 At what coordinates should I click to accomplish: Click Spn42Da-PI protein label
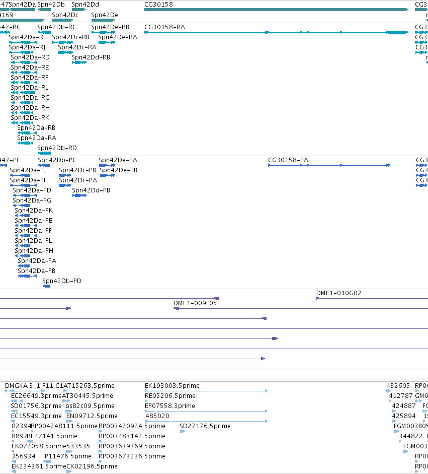click(x=28, y=180)
